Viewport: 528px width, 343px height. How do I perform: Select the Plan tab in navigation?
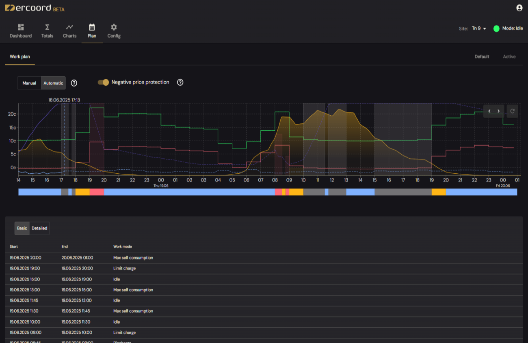pos(92,31)
